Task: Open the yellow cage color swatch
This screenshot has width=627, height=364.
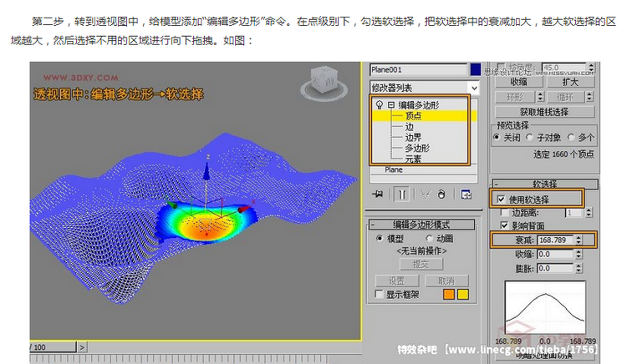Action: tap(463, 295)
